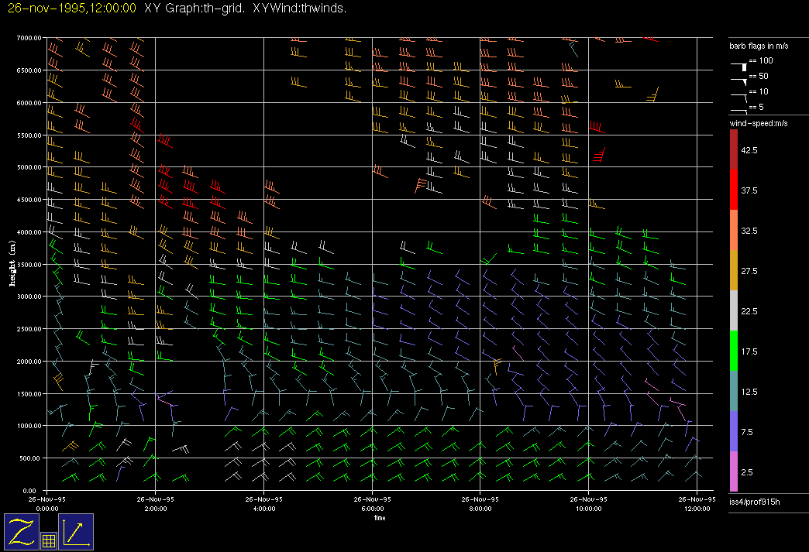The height and width of the screenshot is (552, 809).
Task: Click the 6:00:00 time axis tick label
Action: 372,508
